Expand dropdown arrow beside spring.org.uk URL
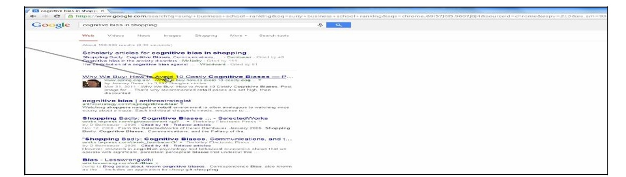Viewport: 626px width, 177px height. [x=260, y=80]
